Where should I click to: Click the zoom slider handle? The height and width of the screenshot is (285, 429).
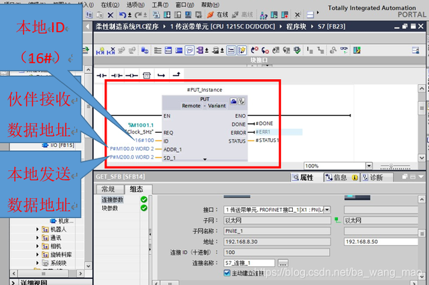tap(391, 166)
